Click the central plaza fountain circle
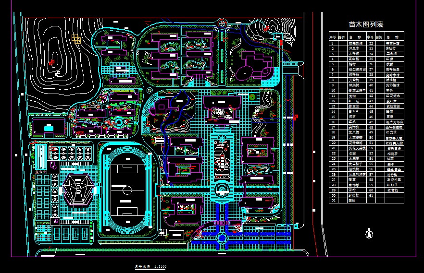Viewport: 424px width, 273px height. 222,188
